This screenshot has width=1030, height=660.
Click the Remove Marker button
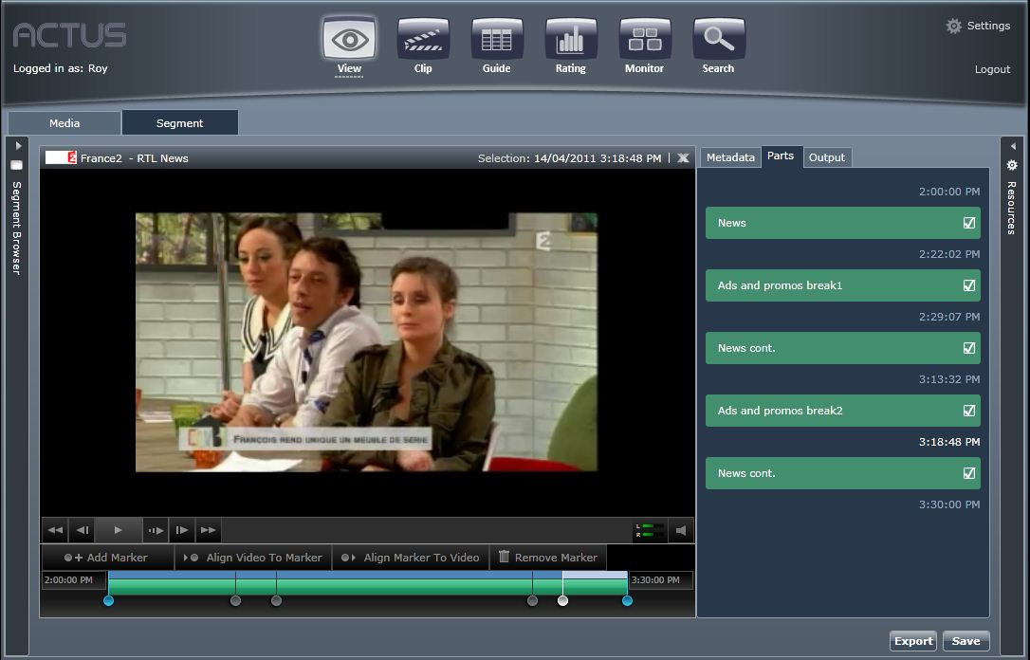[x=548, y=558]
